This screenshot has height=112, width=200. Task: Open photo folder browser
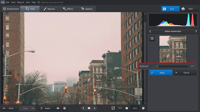(x=89, y=108)
